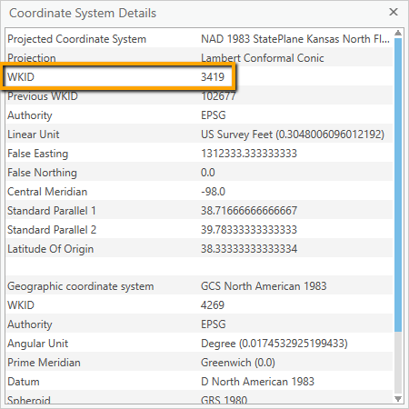Select the Latitude Of Origin label
The width and height of the screenshot is (409, 409).
click(51, 249)
